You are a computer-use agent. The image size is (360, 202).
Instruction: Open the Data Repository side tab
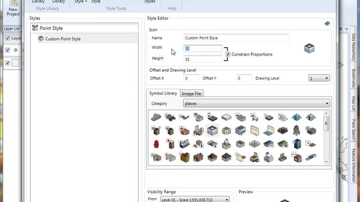[x=353, y=47]
